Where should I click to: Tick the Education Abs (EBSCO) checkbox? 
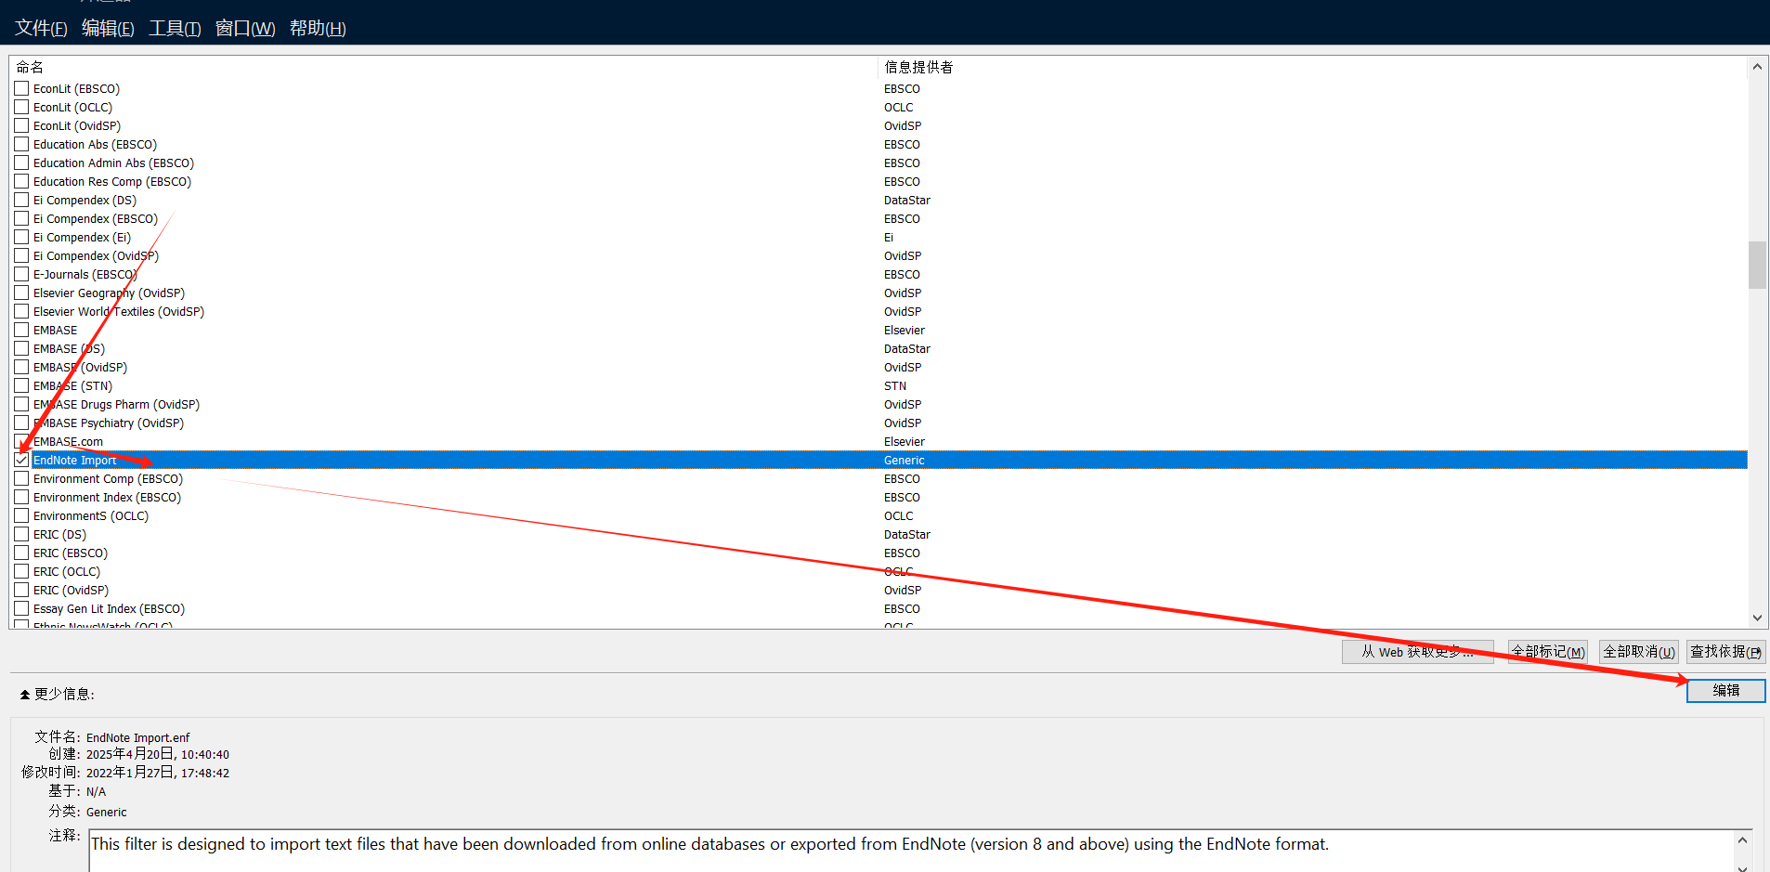(21, 144)
